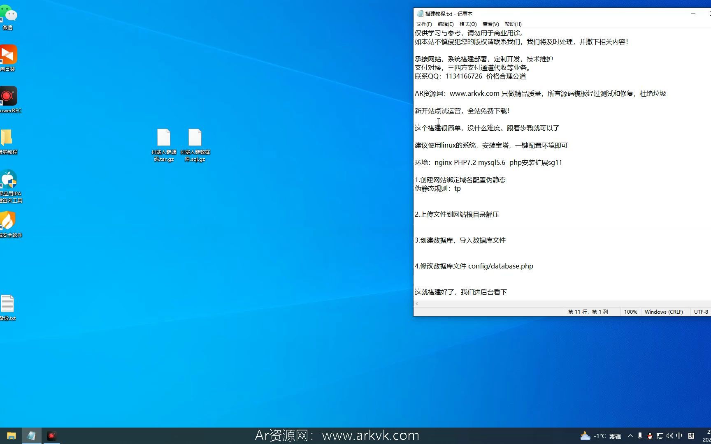
Task: Minimize the Notepad window
Action: click(x=693, y=14)
